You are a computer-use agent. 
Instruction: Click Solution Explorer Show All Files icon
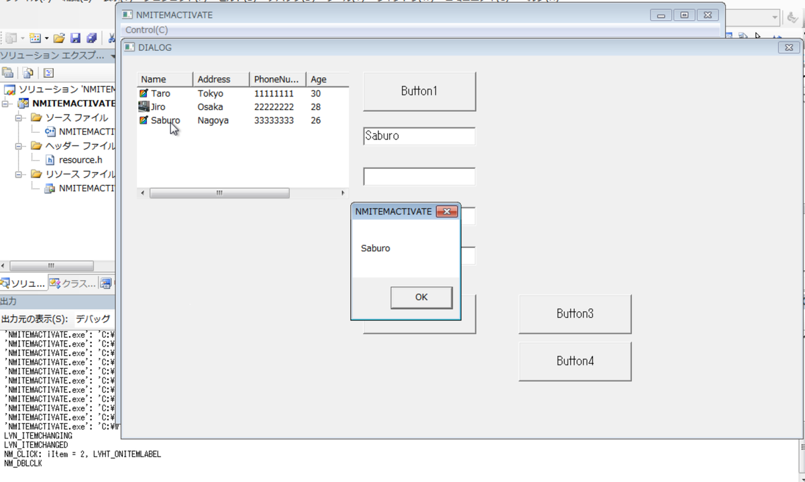28,72
